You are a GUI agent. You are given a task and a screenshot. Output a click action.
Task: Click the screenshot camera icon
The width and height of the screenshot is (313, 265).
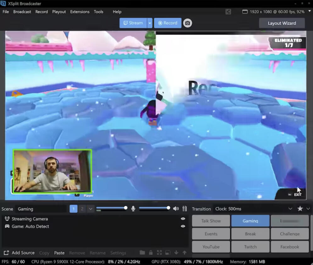click(187, 23)
